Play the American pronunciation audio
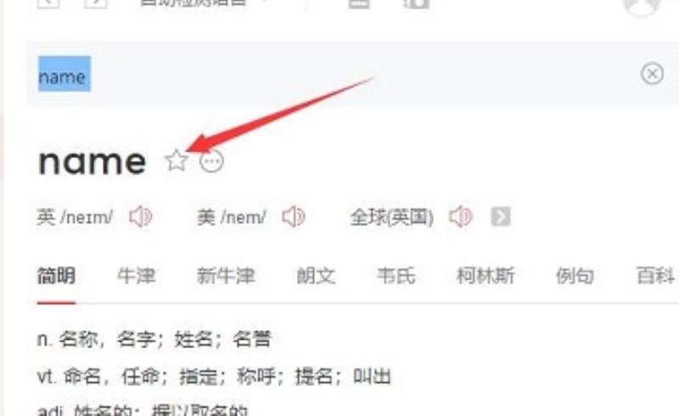The width and height of the screenshot is (679, 416). tap(294, 216)
